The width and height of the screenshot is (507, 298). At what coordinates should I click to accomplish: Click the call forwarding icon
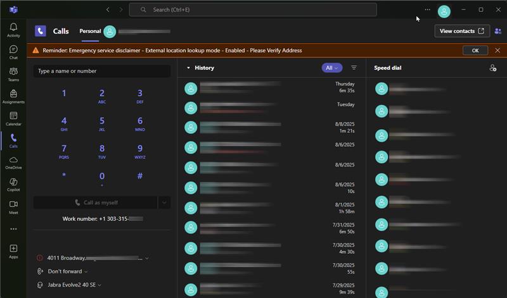(x=40, y=271)
